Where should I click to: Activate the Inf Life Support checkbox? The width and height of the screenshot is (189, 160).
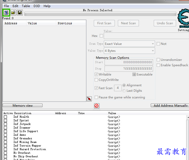[5, 131]
